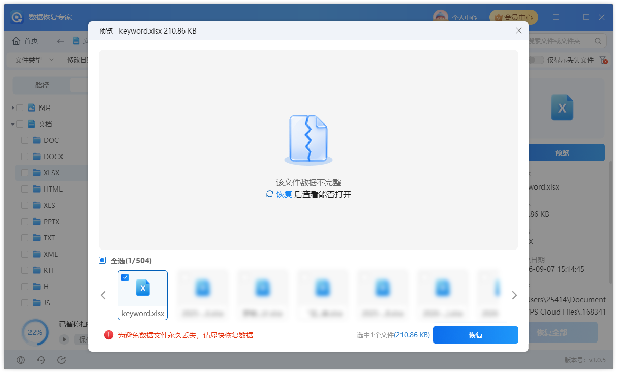The image size is (617, 373).
Task: Click the 22% scan progress ring
Action: click(35, 332)
